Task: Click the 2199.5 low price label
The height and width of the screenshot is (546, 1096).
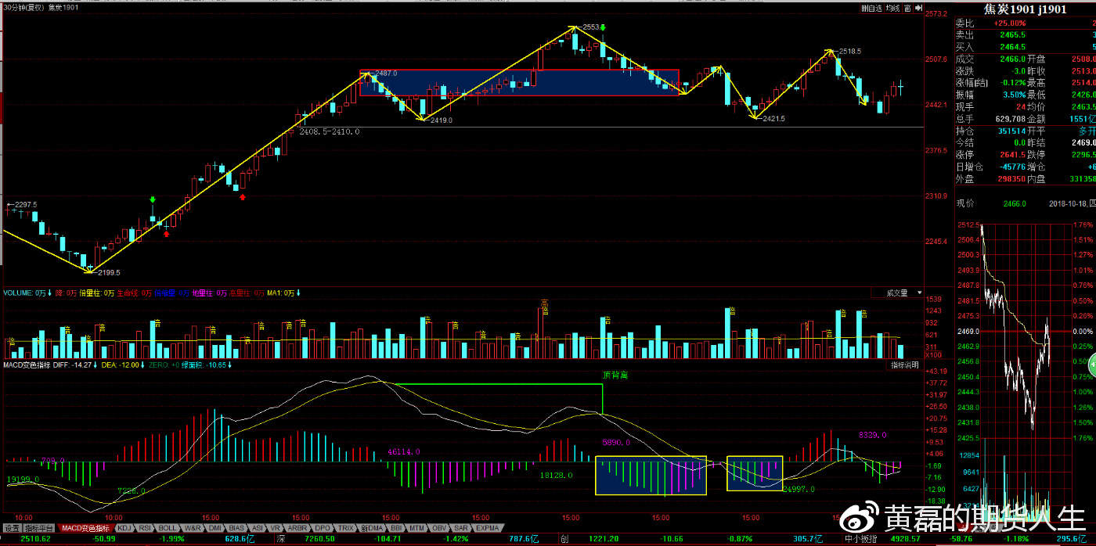Action: pyautogui.click(x=109, y=272)
